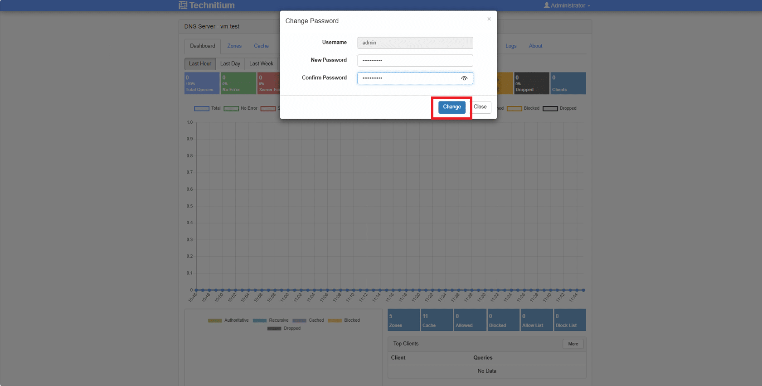Viewport: 762px width, 386px height.
Task: Click the Technitium logo icon
Action: (183, 5)
